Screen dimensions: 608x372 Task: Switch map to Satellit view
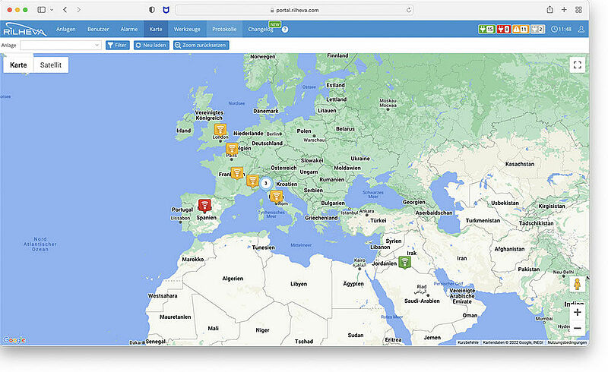tap(51, 65)
